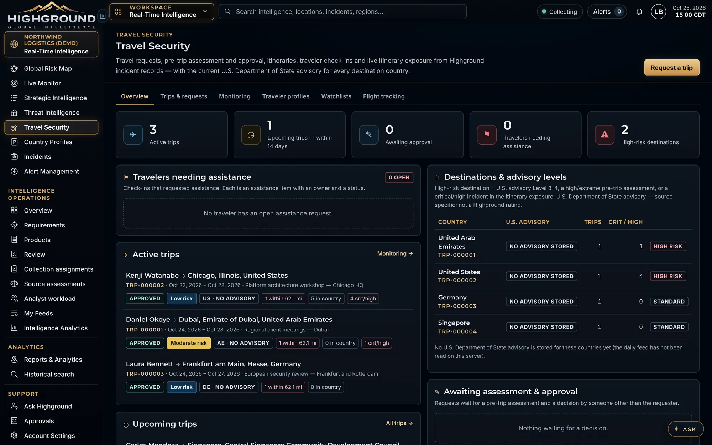The image size is (712, 445).
Task: Collapse the sidebar with the panel icon
Action: [103, 16]
